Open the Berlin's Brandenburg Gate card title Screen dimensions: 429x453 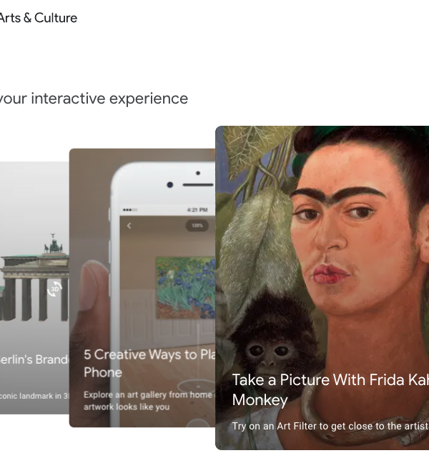[35, 359]
